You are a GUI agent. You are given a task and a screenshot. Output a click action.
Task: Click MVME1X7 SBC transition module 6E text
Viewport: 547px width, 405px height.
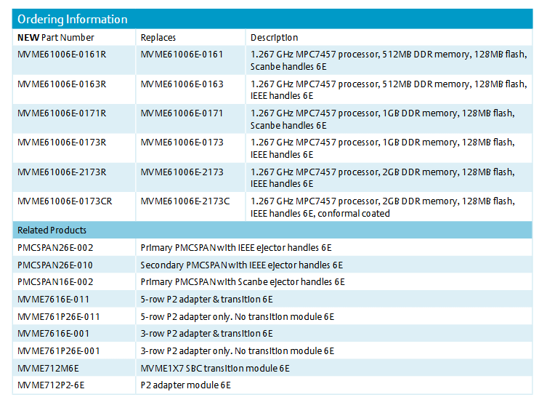[x=215, y=369]
